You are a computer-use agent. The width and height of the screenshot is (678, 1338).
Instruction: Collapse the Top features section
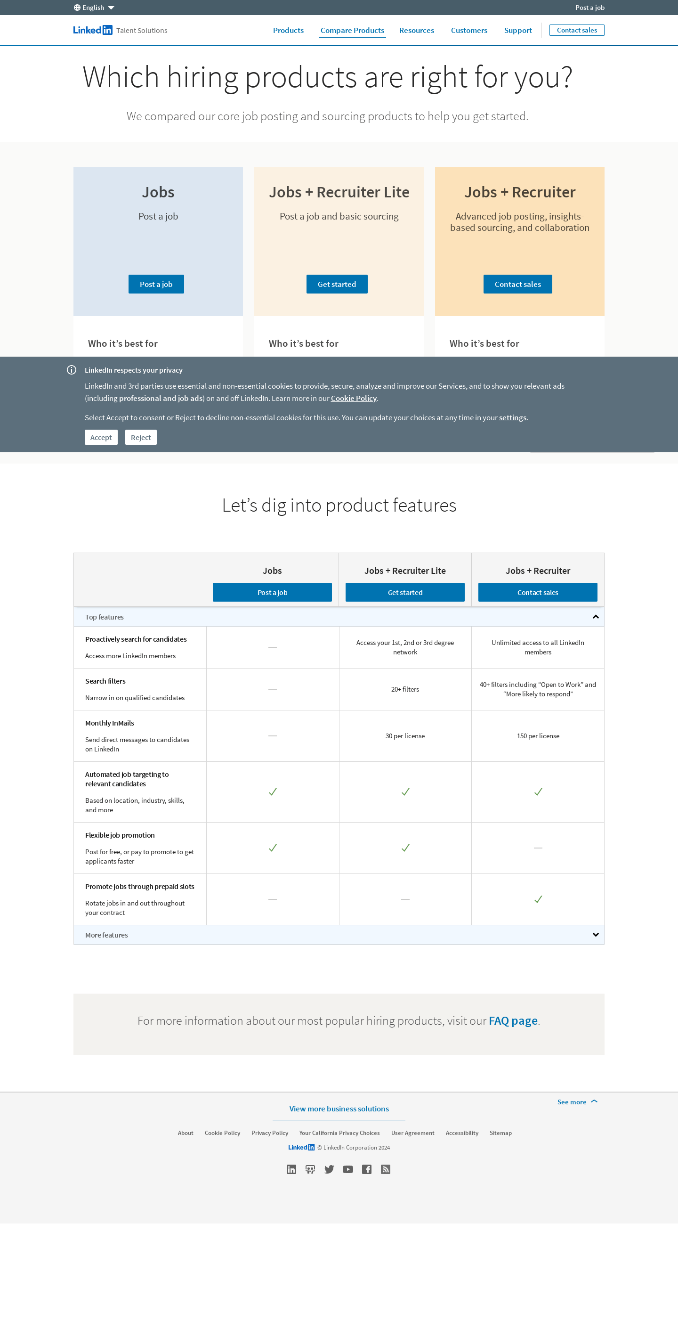point(596,617)
